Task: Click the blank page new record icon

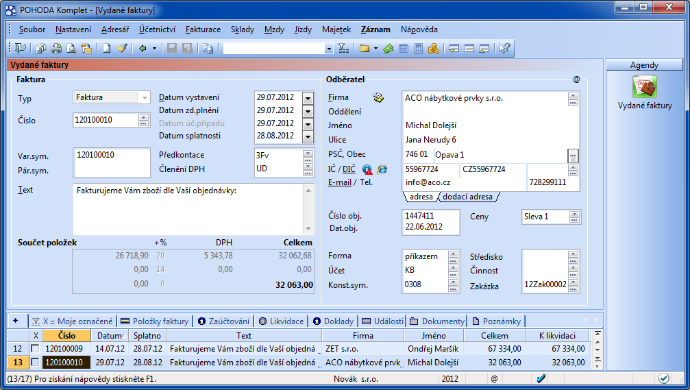Action: (106, 48)
